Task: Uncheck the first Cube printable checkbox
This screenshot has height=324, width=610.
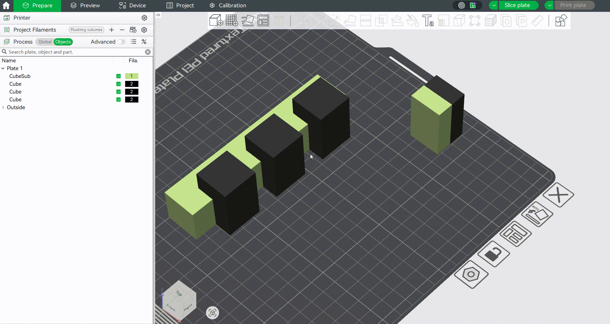Action: tap(118, 84)
